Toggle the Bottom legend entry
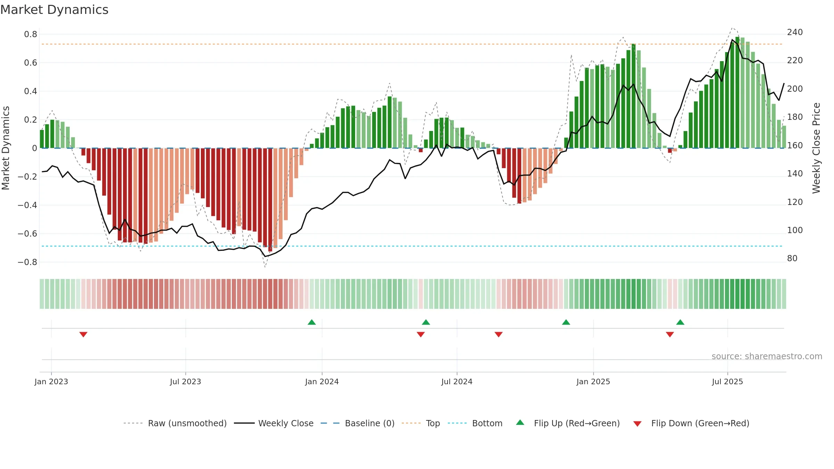Screen dimensions: 834x469 click(x=475, y=423)
